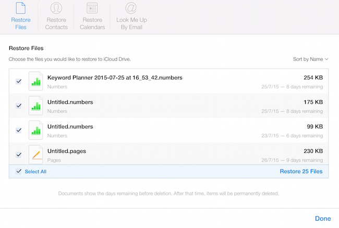Click the Restore Calendars grid icon
339x228 pixels.
pyautogui.click(x=92, y=8)
